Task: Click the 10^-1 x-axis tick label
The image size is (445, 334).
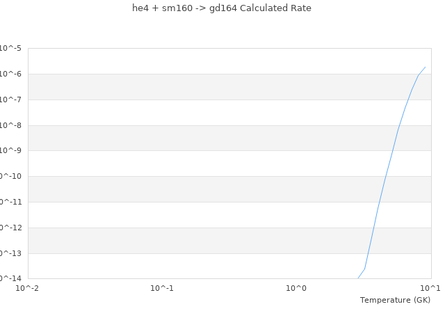Action: pos(162,288)
